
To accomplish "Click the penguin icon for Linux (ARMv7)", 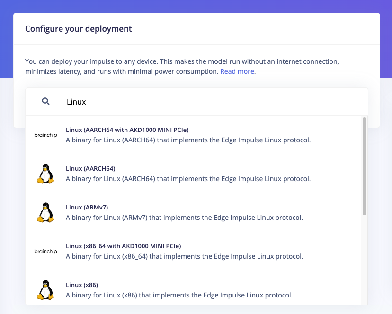I will click(x=45, y=212).
